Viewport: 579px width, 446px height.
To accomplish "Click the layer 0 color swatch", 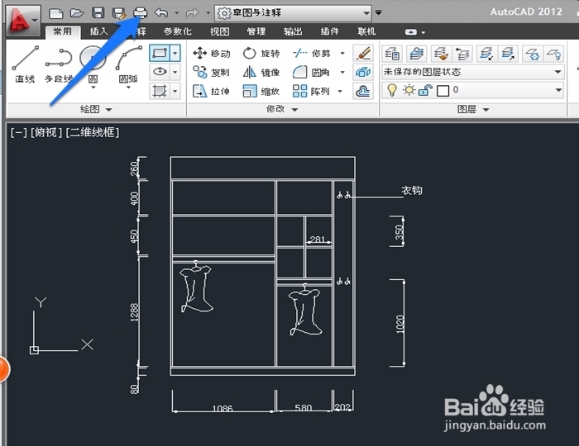I will pyautogui.click(x=443, y=90).
